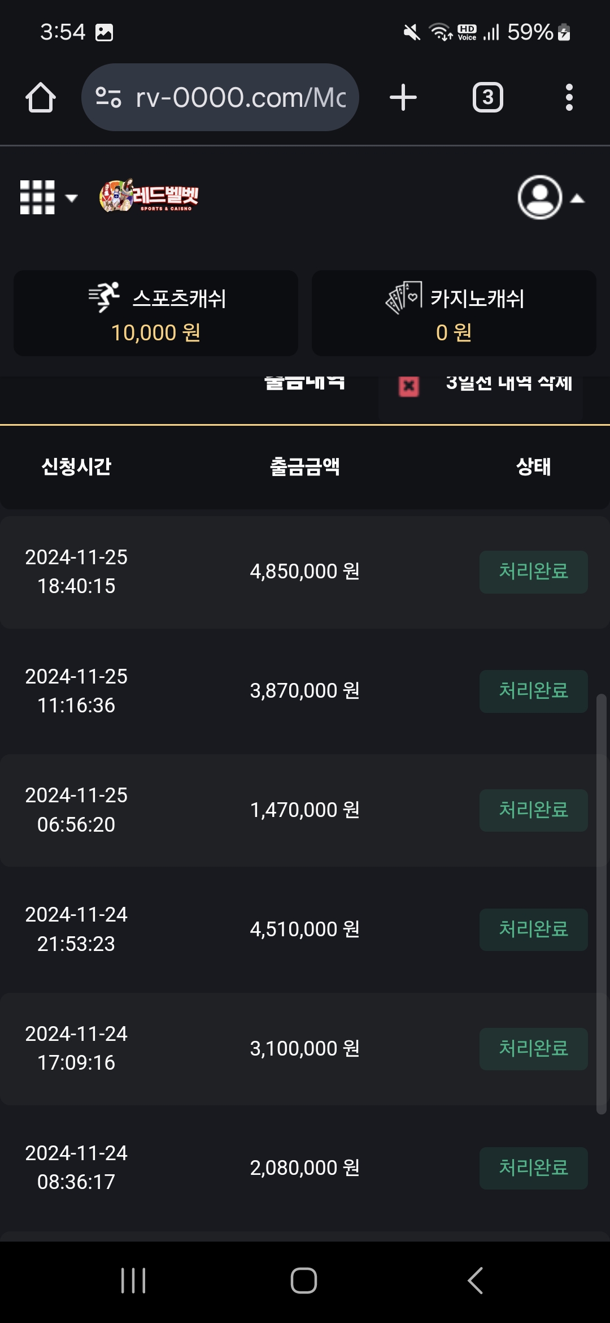Click status badge for 1,470,000 won withdrawal
Viewport: 610px width, 1323px height.
point(533,810)
